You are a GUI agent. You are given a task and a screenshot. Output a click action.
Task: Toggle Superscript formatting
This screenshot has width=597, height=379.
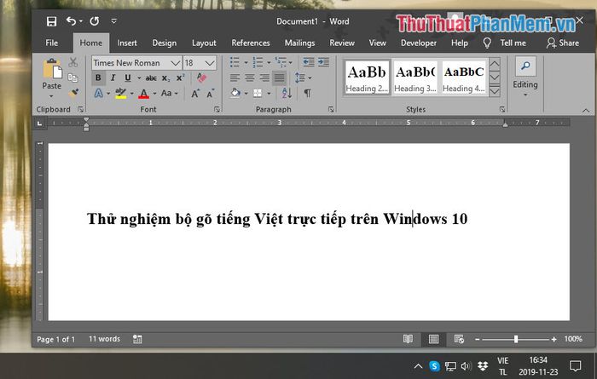(180, 78)
